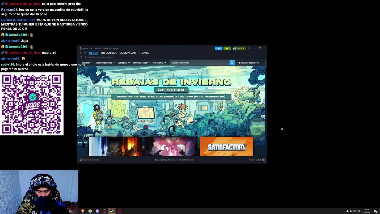
Task: Open the network tray icon
Action: click(351, 211)
